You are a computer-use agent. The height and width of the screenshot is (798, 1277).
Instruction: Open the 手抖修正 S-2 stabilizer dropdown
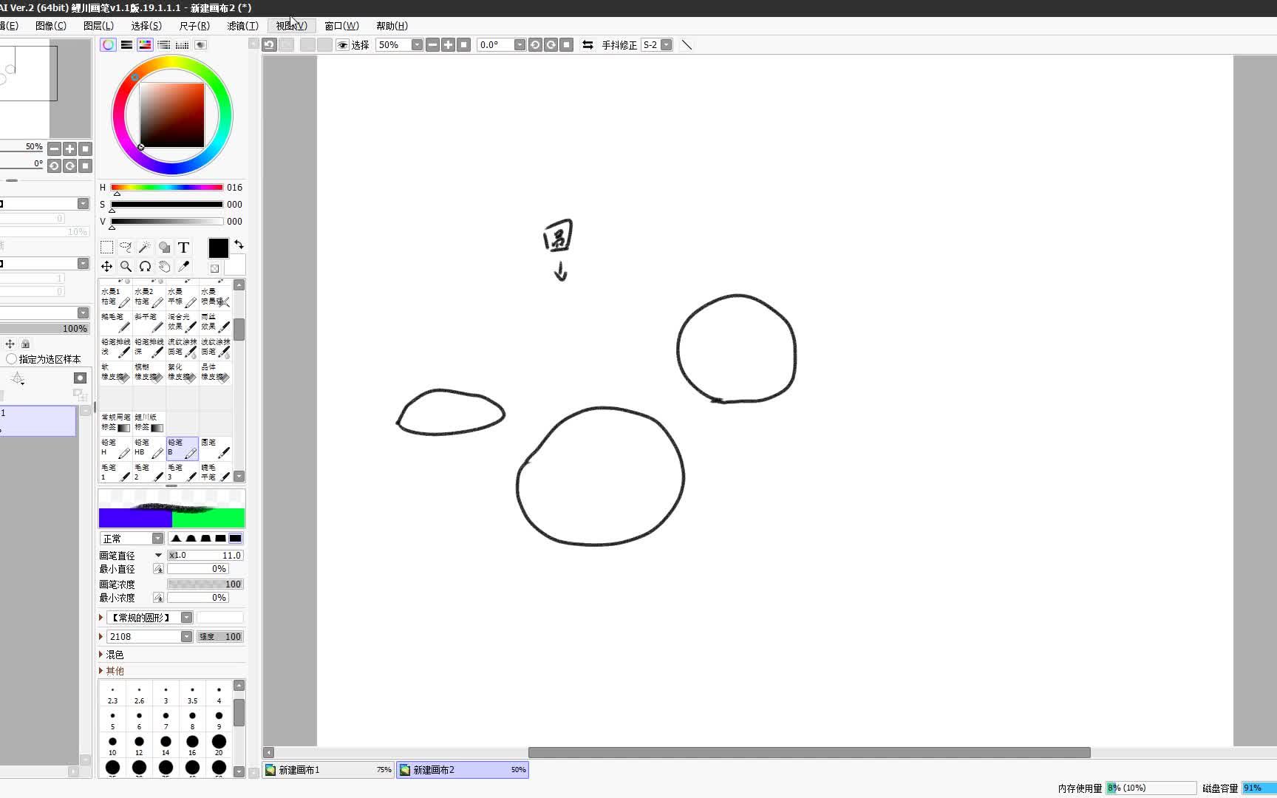tap(667, 45)
